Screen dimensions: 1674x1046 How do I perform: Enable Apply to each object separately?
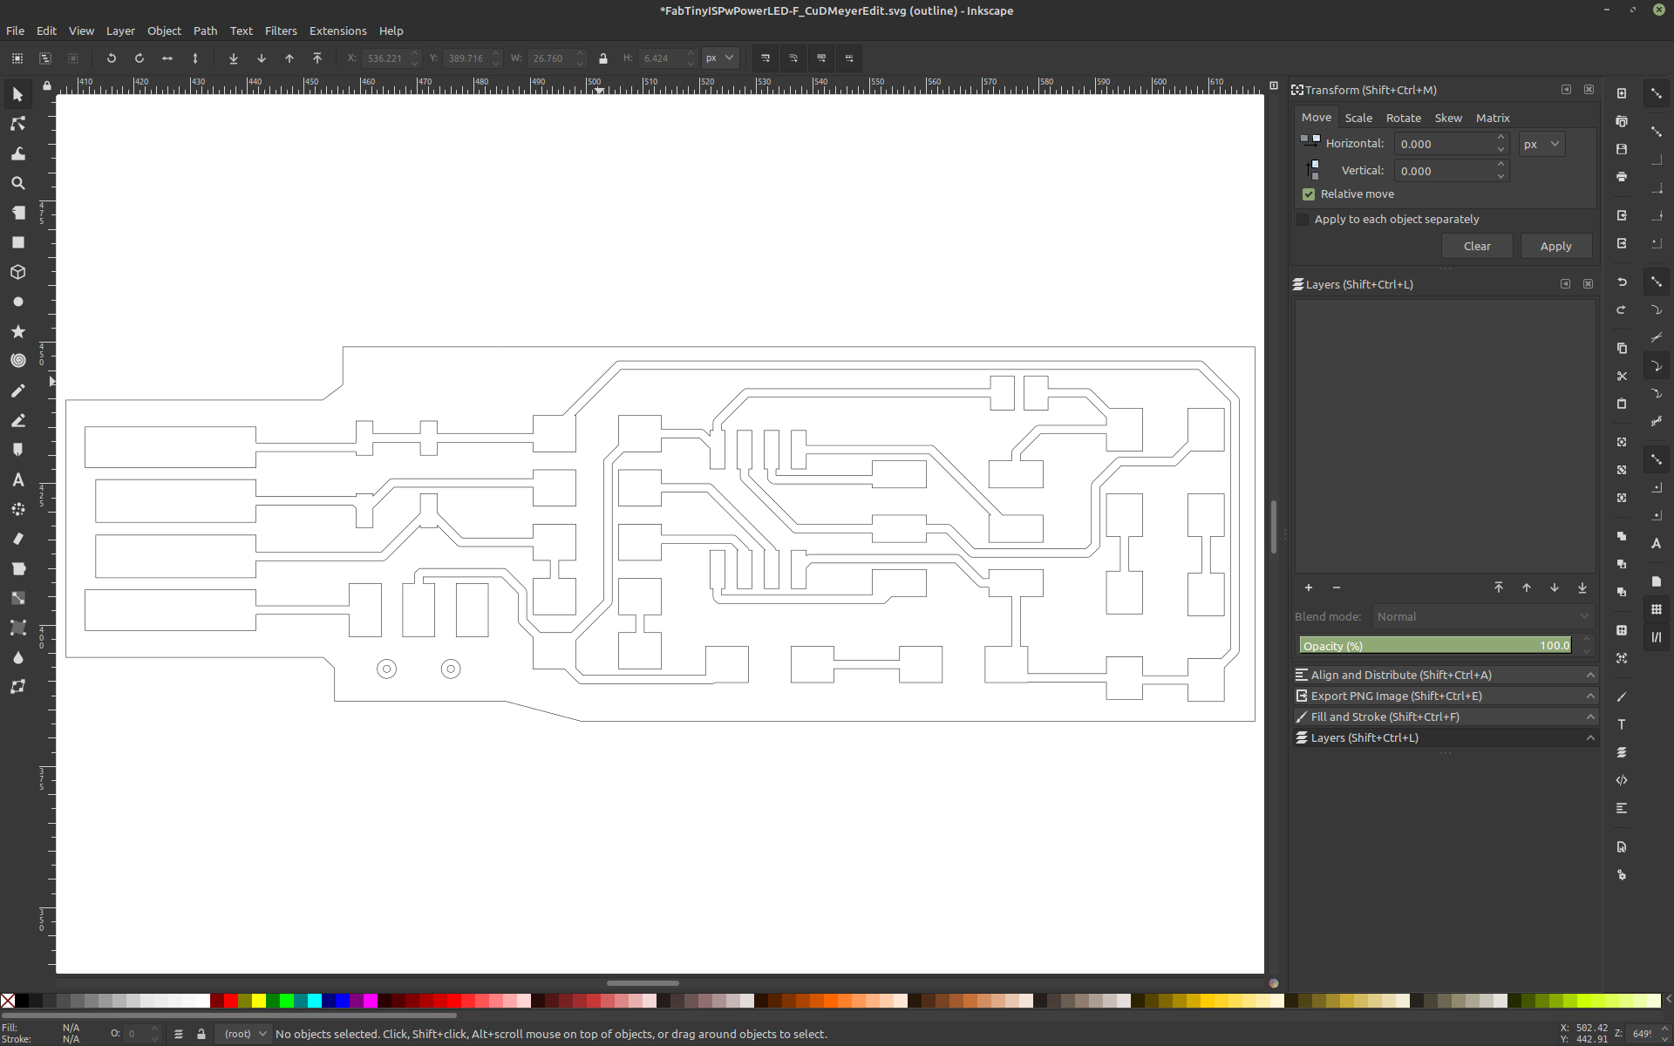1303,219
